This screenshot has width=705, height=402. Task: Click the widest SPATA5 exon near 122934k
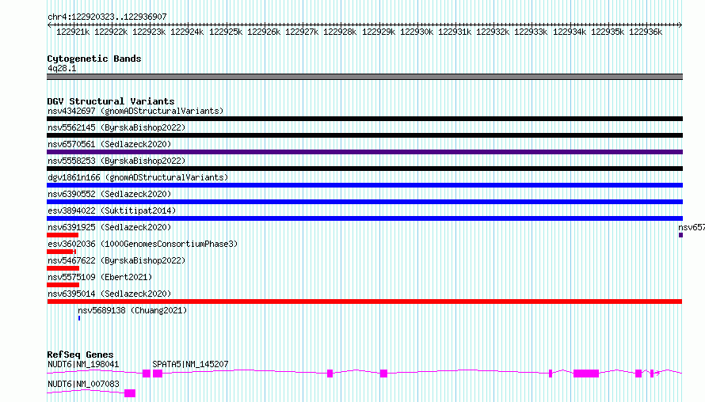[x=586, y=374]
